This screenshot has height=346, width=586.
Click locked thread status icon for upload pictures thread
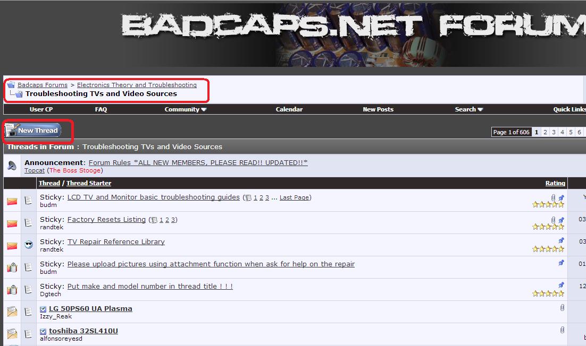12,267
